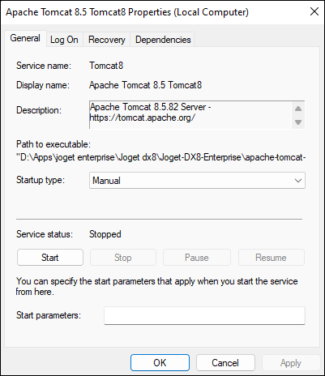325x376 pixels.
Task: Switch to the General tab
Action: click(25, 38)
